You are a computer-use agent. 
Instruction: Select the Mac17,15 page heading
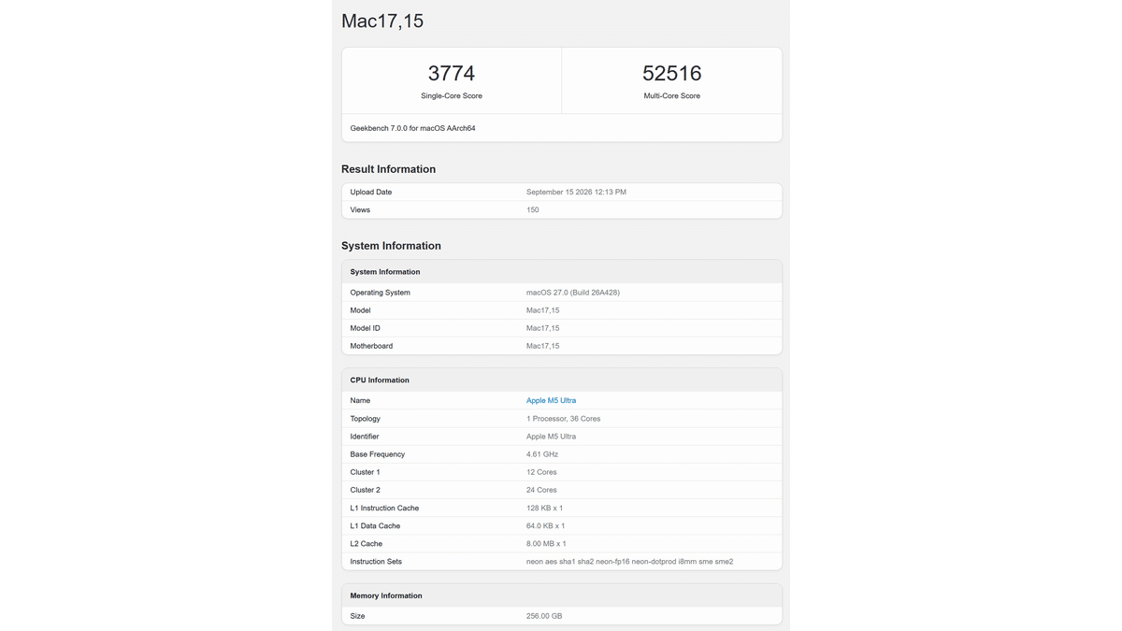click(382, 21)
